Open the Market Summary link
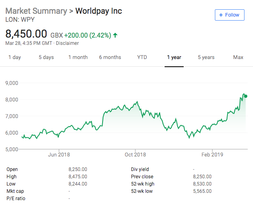253x207 pixels. 36,11
